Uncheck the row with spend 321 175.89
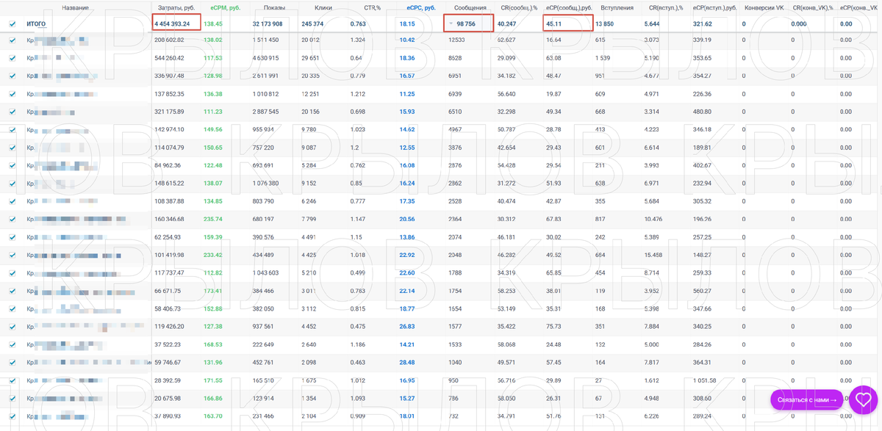 click(12, 112)
